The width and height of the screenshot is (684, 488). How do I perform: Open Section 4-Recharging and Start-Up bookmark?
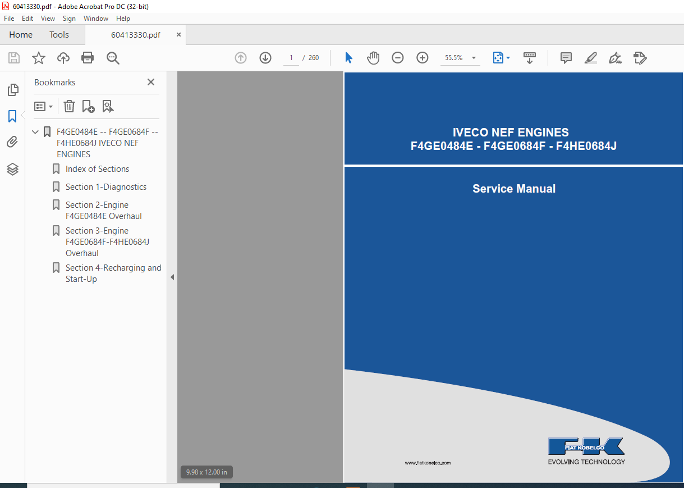(113, 273)
